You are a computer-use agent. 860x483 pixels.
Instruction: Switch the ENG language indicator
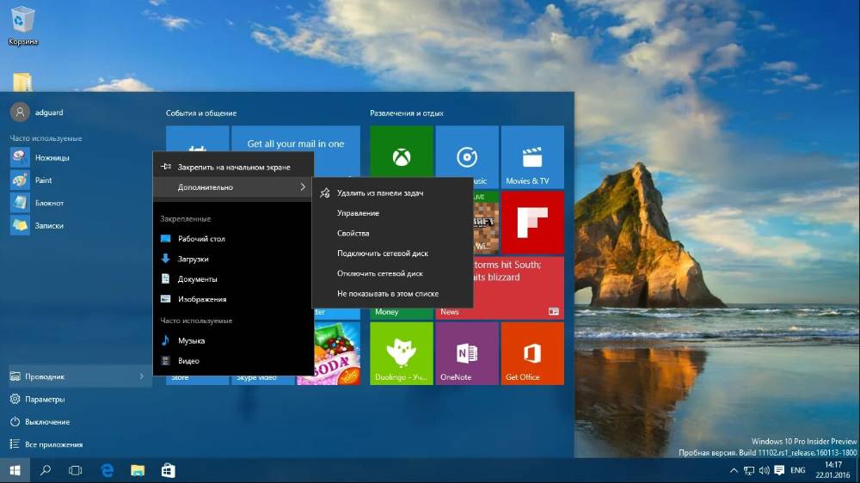[797, 471]
